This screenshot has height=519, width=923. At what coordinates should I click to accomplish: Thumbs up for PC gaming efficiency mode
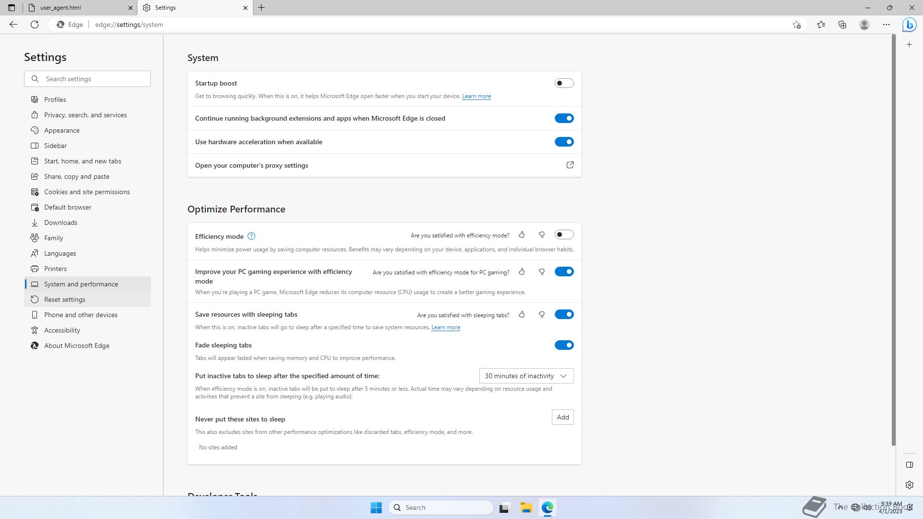coord(522,272)
